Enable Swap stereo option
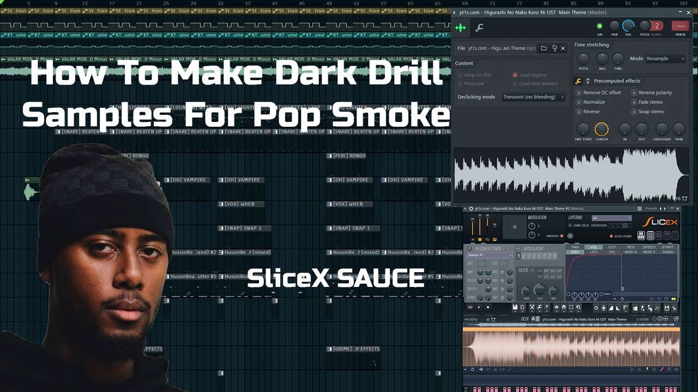This screenshot has width=698, height=392. point(648,112)
